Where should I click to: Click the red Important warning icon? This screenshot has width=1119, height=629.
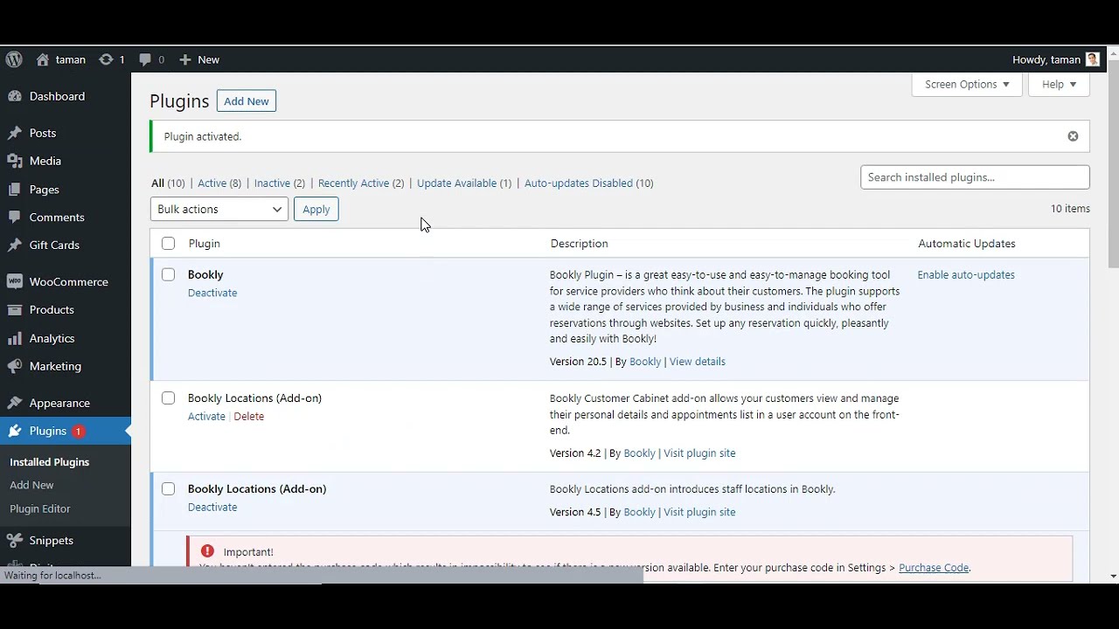click(207, 551)
